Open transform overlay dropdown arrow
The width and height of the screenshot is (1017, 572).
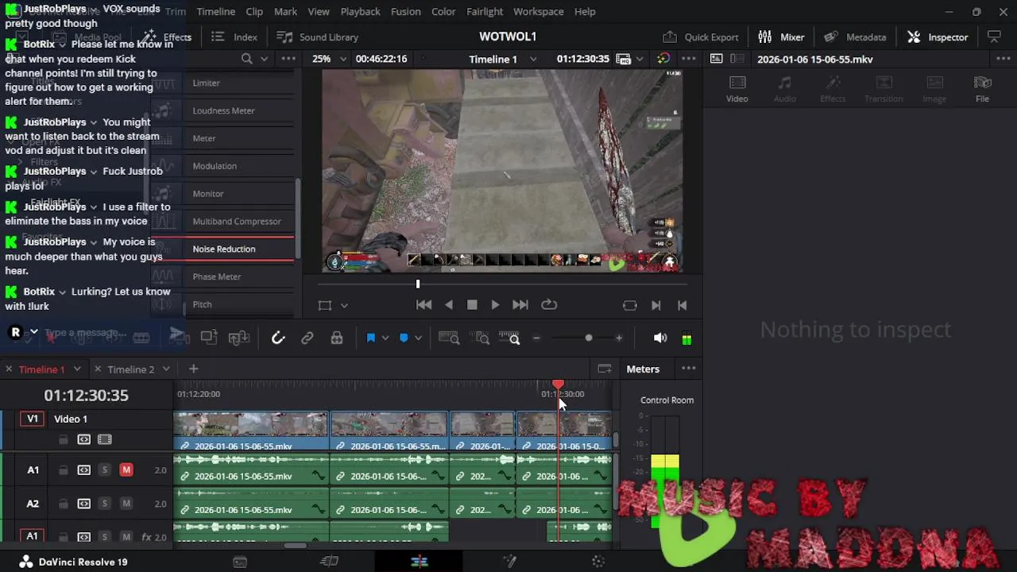click(x=344, y=305)
